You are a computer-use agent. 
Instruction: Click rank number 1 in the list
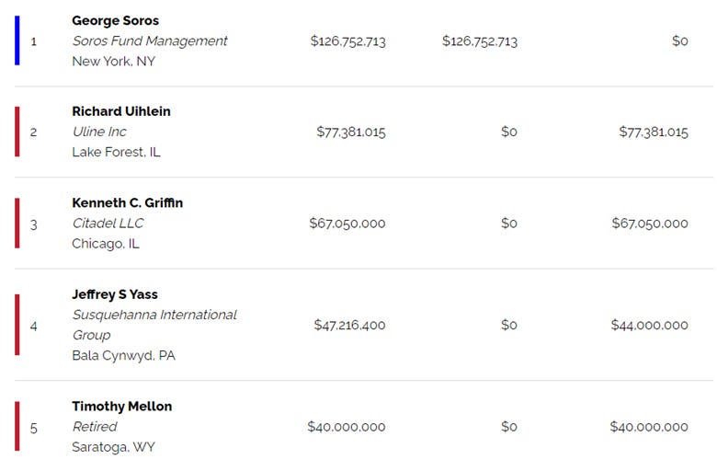click(x=33, y=41)
